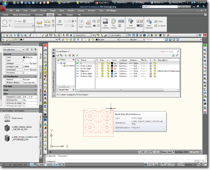This screenshot has width=210, height=170.
Task: Click the North Arrow tool in palette
Action: (14, 118)
